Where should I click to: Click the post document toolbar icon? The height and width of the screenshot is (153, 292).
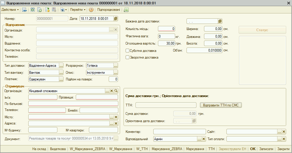47,10
